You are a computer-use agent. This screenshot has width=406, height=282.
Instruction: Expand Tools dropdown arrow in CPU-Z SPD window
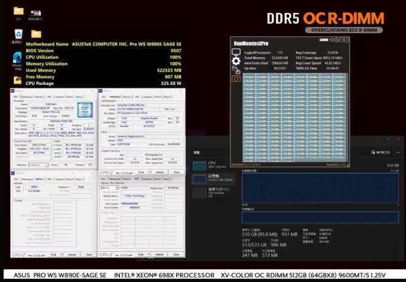tap(149, 254)
